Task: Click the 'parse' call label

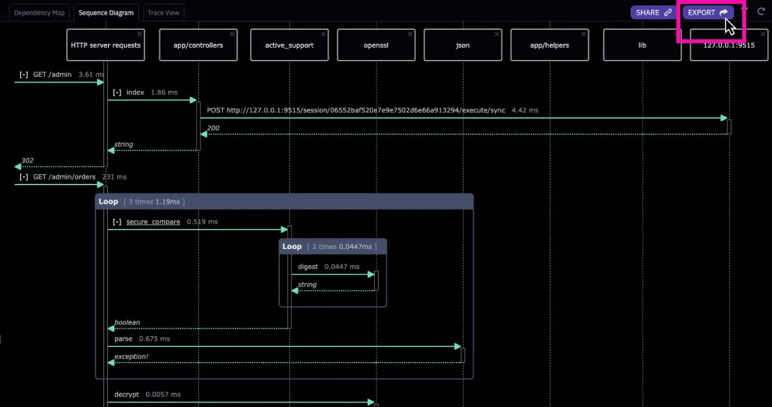Action: tap(123, 339)
